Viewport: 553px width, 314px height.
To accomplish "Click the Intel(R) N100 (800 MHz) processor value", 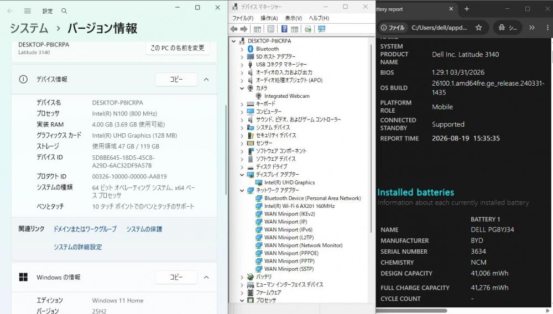I will coord(124,113).
